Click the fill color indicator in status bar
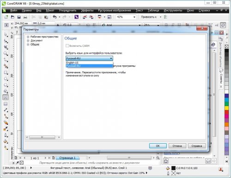 (x=173, y=168)
